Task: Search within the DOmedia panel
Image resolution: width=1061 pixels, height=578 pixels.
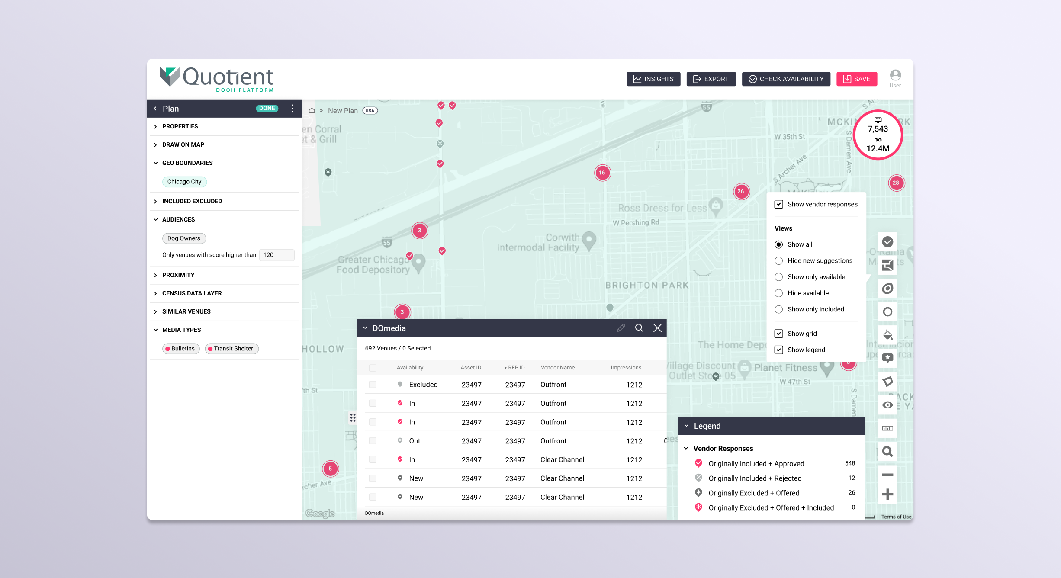Action: [639, 328]
